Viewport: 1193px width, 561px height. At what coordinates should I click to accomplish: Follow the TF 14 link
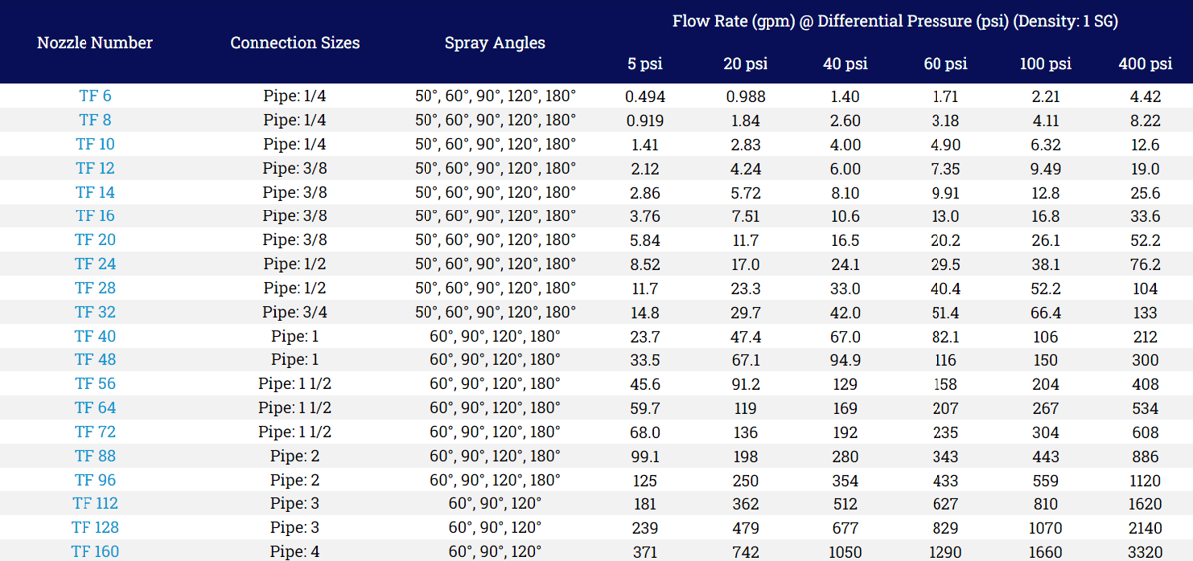(95, 193)
